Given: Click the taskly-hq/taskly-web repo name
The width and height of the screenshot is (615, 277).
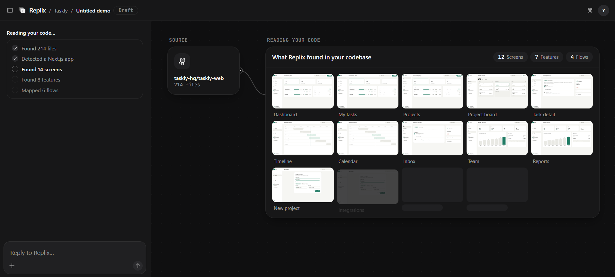Looking at the screenshot, I should pos(199,78).
